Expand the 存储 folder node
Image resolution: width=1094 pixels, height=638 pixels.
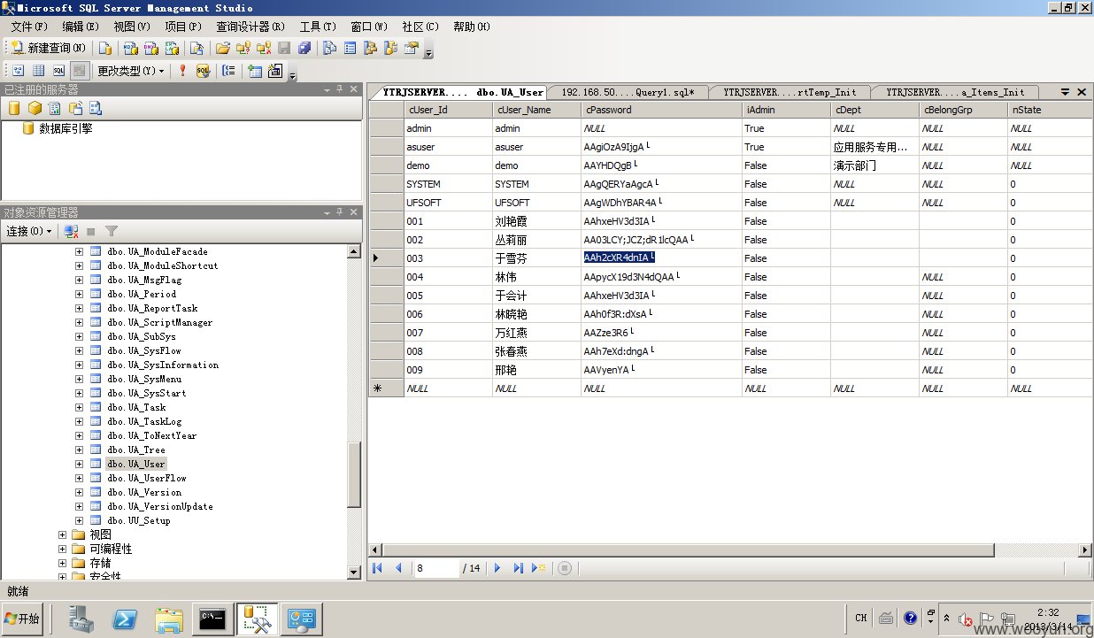tap(62, 563)
